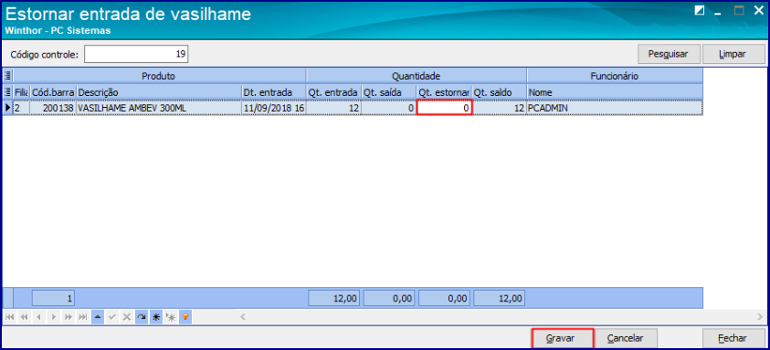Sort by Nome column header
The image size is (770, 350).
(x=615, y=92)
